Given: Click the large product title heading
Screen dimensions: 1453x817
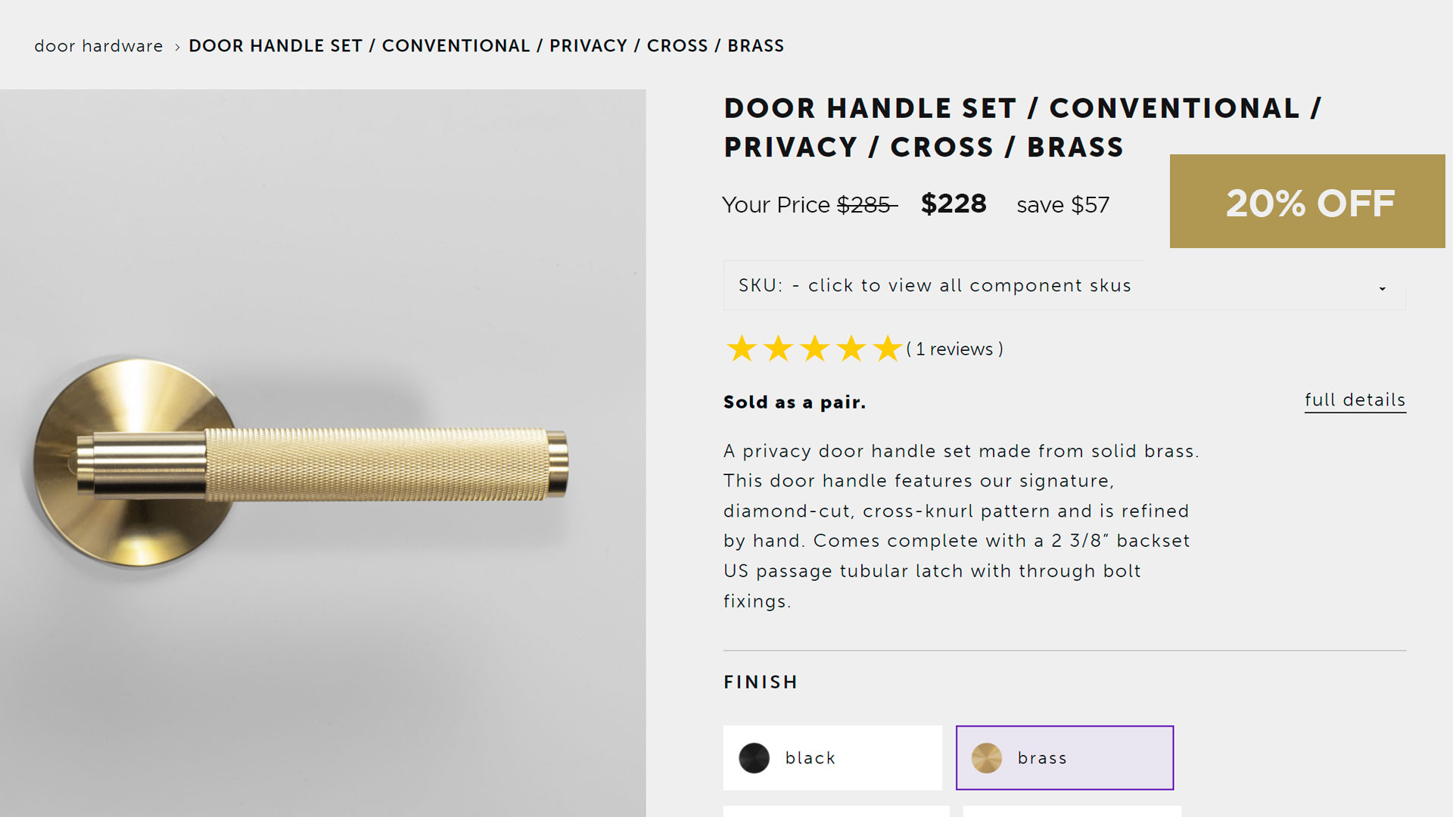Looking at the screenshot, I should tap(1022, 127).
